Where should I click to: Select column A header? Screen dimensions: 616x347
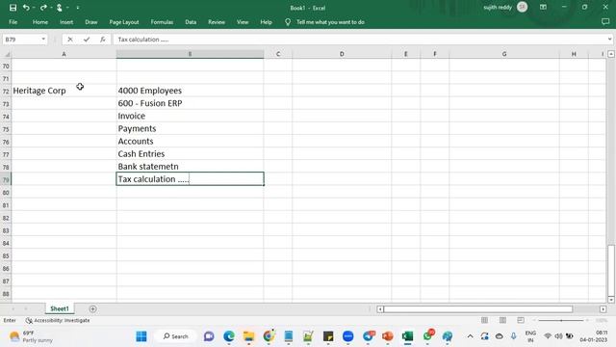click(x=64, y=54)
